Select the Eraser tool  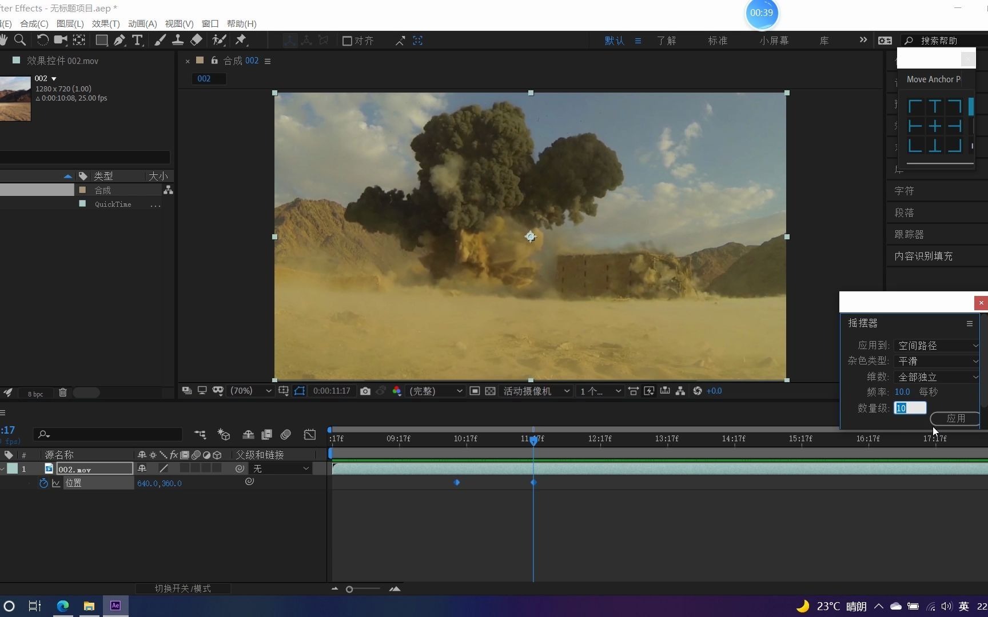(x=196, y=40)
